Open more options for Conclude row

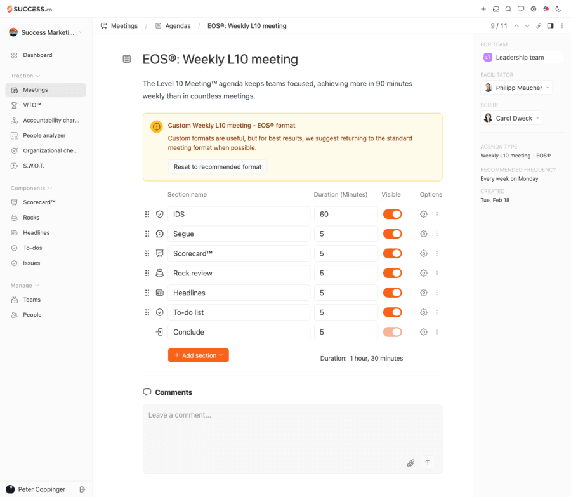(437, 332)
